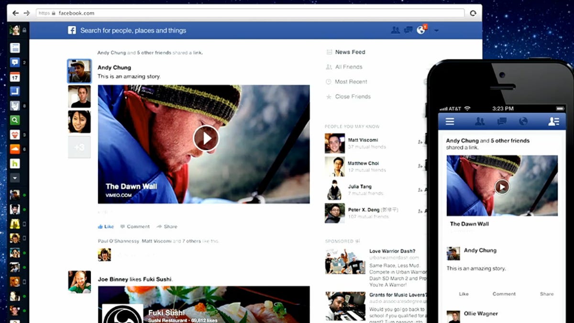Open friend requests icon in Facebook header

[395, 30]
